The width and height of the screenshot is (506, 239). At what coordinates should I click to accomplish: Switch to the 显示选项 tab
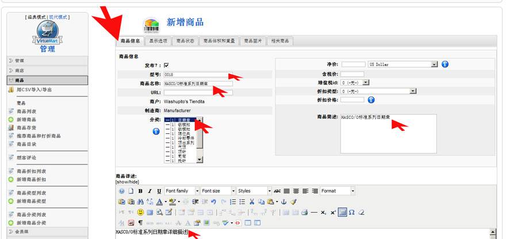pyautogui.click(x=158, y=41)
